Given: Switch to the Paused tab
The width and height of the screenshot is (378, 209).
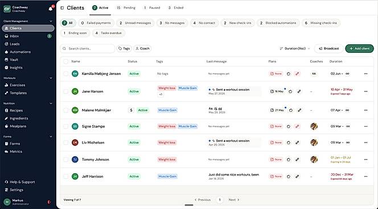Looking at the screenshot, I should coord(152,8).
